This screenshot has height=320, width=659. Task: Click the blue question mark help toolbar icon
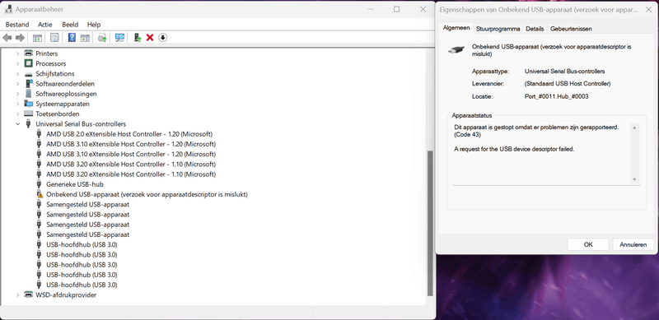click(x=72, y=38)
